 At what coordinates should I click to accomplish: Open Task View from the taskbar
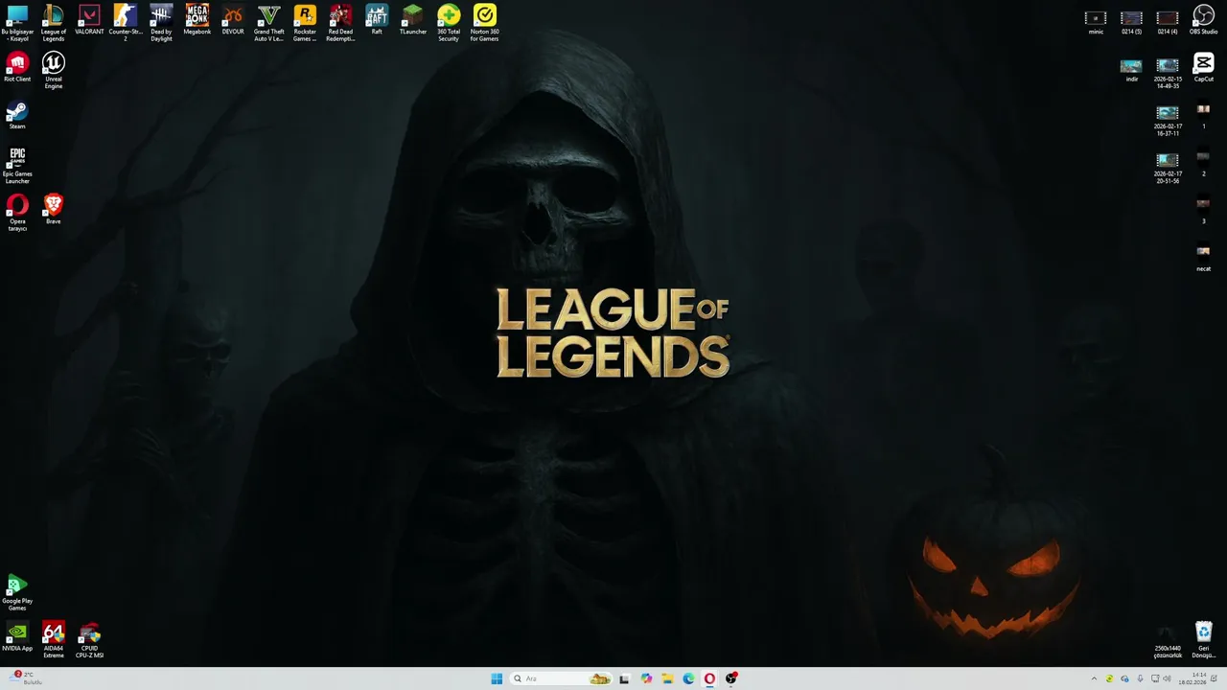pyautogui.click(x=624, y=678)
